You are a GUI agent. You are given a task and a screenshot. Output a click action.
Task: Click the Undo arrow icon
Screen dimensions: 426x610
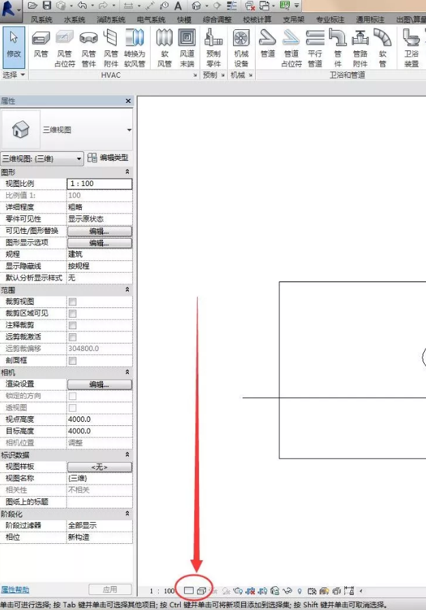pyautogui.click(x=82, y=5)
